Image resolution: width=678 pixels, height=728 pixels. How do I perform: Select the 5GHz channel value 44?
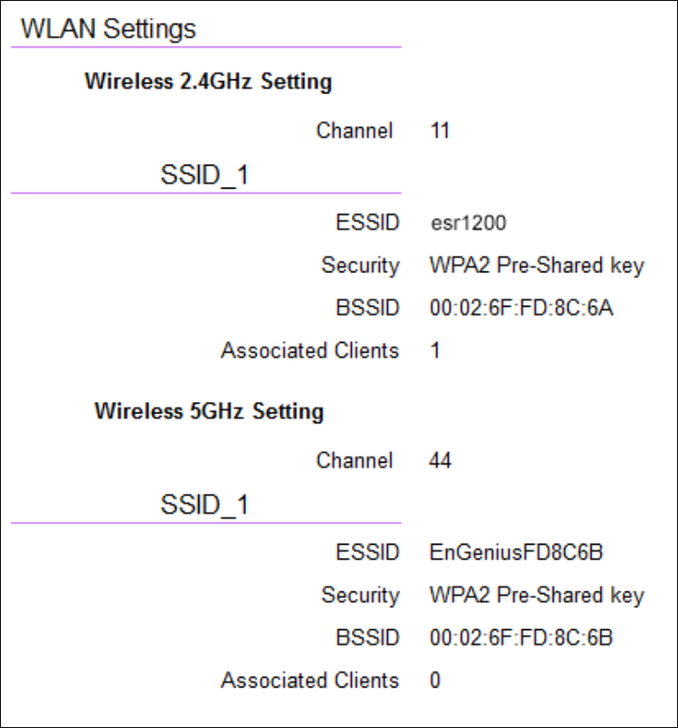440,460
